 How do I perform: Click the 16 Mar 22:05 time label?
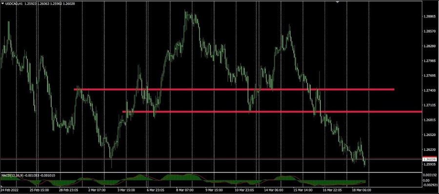coord(332,190)
